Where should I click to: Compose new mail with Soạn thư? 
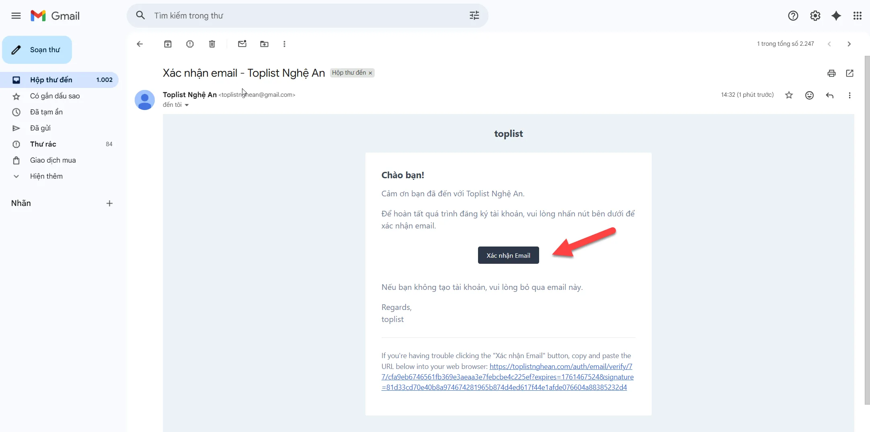click(x=37, y=50)
